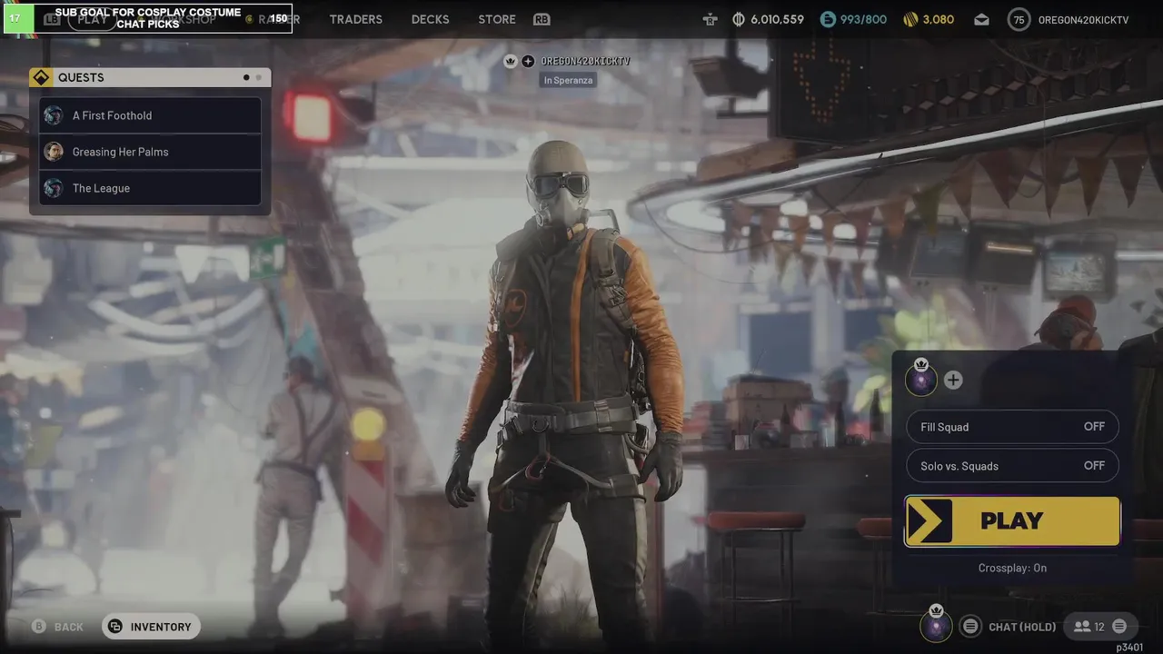1163x654 pixels.
Task: Open the social menu icon after 12
Action: pyautogui.click(x=1119, y=626)
